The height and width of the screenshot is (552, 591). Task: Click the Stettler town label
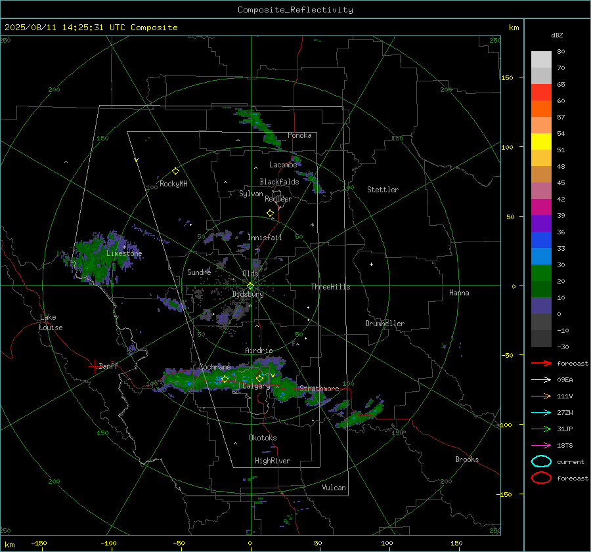(383, 190)
